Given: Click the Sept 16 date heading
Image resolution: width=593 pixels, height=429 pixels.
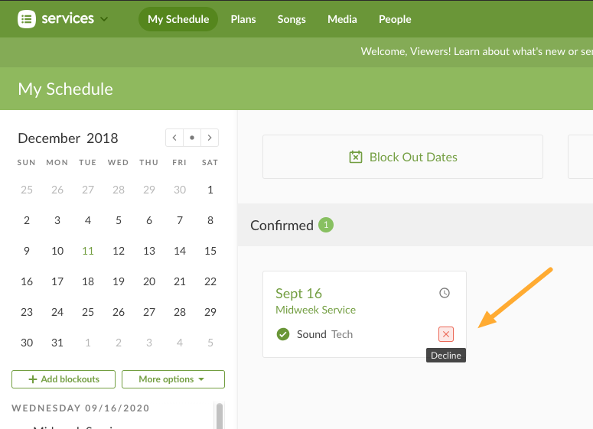Looking at the screenshot, I should 298,294.
